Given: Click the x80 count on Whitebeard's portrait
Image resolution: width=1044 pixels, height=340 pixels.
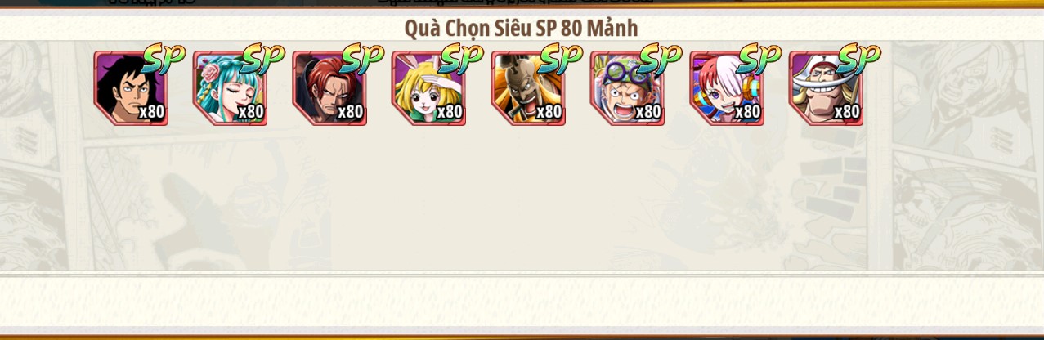Looking at the screenshot, I should (x=846, y=111).
